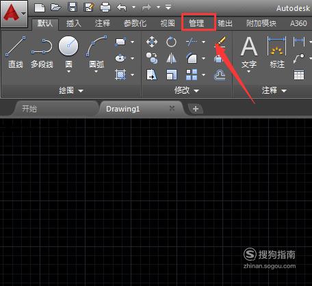Open the 附加模块 ribbon tab
This screenshot has width=312, height=286.
[x=261, y=23]
